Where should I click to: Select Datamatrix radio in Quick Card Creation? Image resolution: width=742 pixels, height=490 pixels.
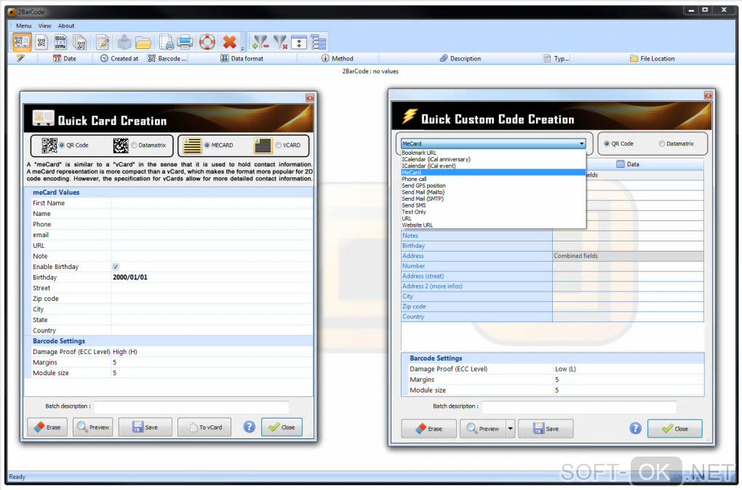pyautogui.click(x=135, y=145)
